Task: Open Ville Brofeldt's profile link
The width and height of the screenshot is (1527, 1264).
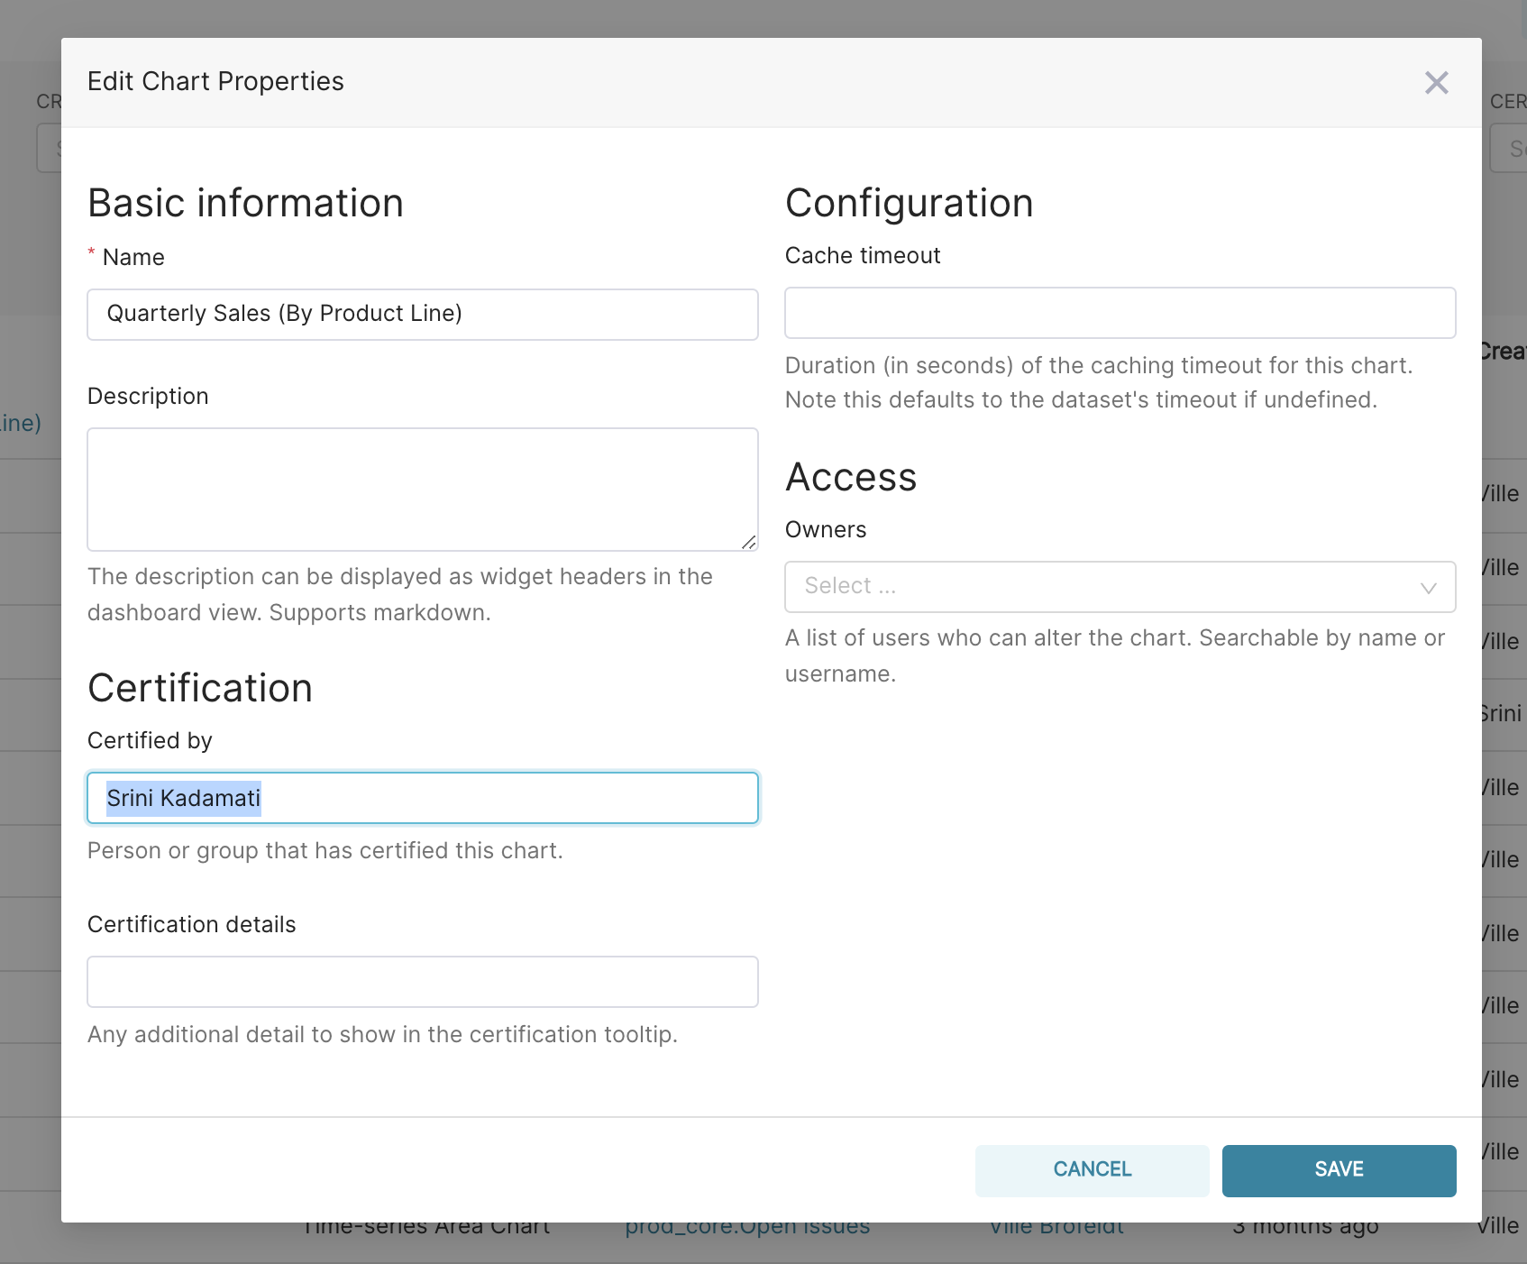Action: click(x=1056, y=1225)
